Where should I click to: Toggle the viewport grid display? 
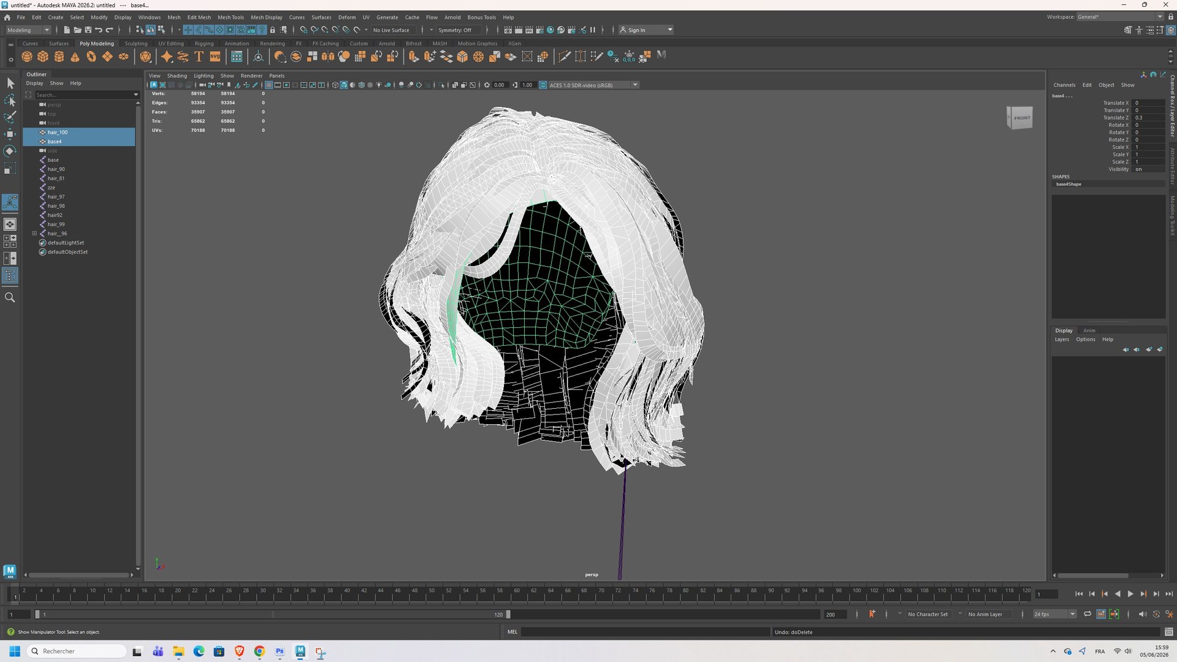click(x=269, y=85)
